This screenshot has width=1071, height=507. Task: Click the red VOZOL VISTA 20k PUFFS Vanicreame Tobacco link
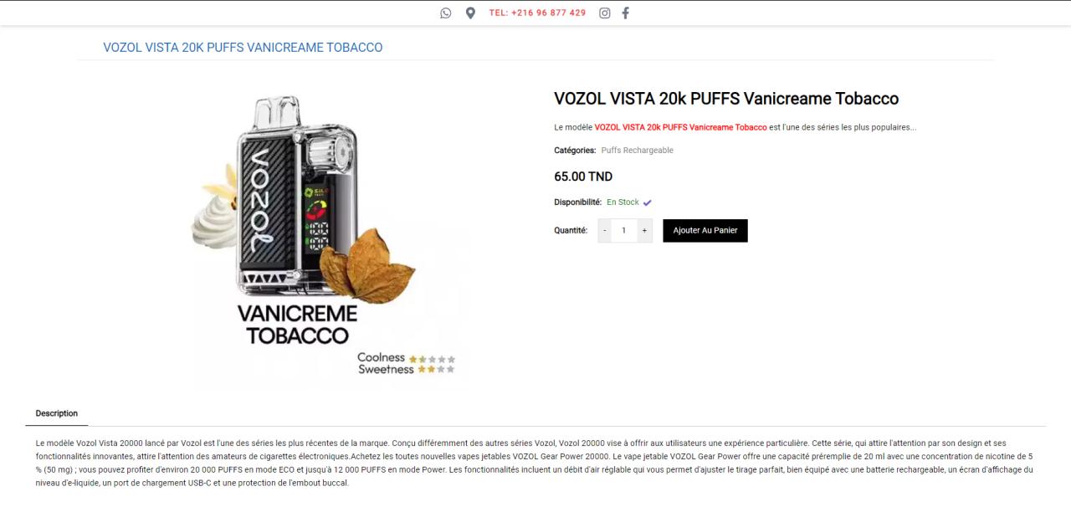point(680,127)
